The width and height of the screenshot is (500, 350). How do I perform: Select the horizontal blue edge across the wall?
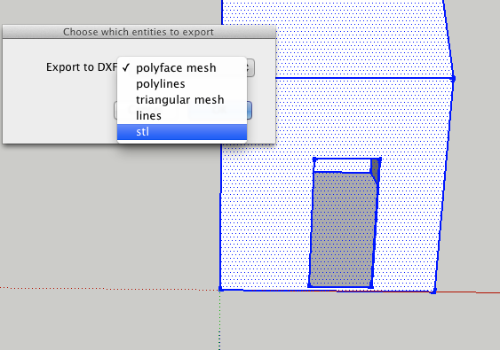[363, 78]
